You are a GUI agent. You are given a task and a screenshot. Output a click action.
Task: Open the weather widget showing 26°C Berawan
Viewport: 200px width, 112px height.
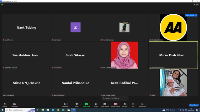pyautogui.click(x=169, y=110)
